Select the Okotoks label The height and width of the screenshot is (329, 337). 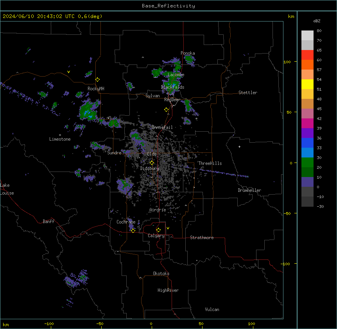[161, 274]
